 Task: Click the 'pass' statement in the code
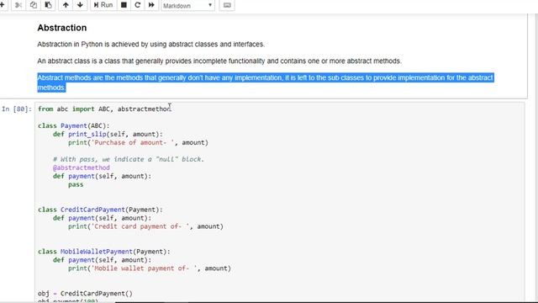click(76, 184)
